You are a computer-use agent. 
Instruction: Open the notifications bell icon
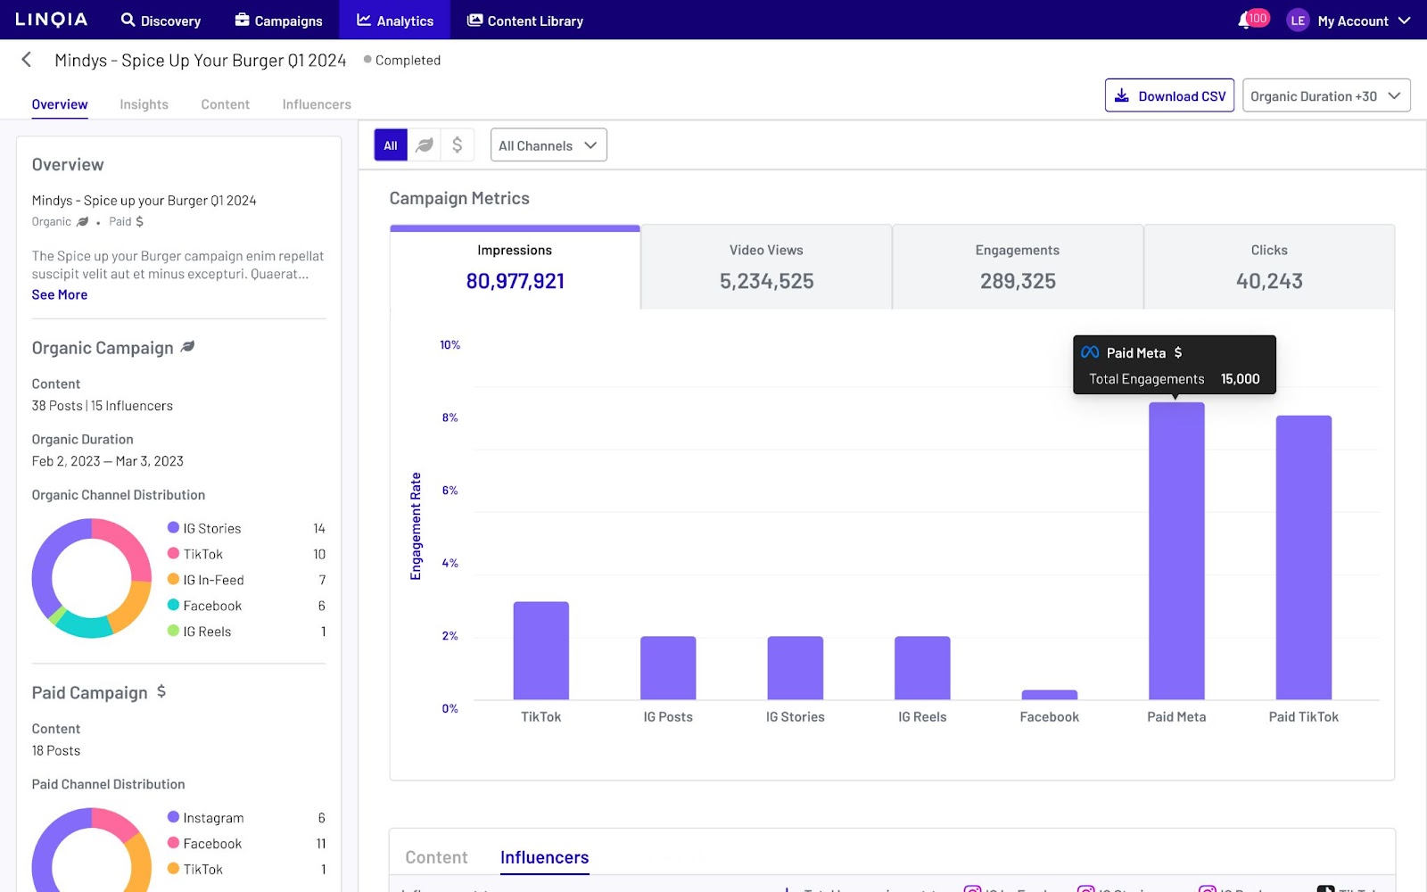click(x=1245, y=21)
